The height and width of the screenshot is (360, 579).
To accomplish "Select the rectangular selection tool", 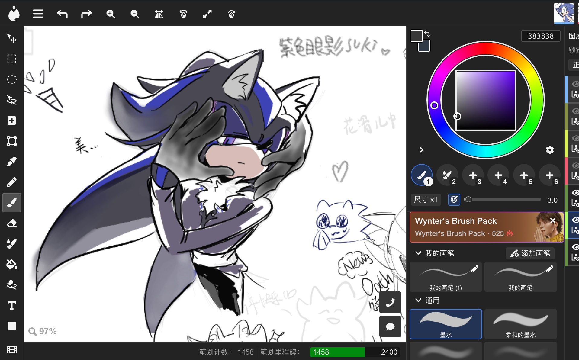I will 12,59.
